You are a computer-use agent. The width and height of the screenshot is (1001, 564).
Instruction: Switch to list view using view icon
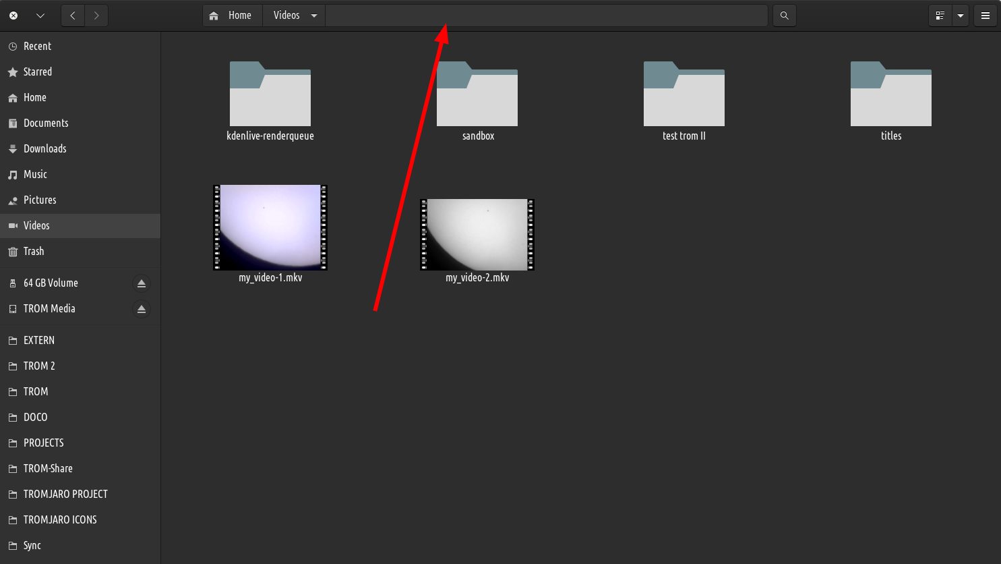tap(940, 15)
